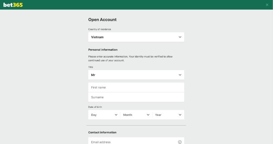Open the Country of residence dropdown
273x144 pixels.
[136, 37]
